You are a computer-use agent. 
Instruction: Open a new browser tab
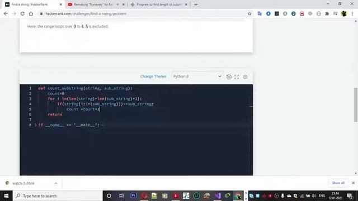point(196,4)
